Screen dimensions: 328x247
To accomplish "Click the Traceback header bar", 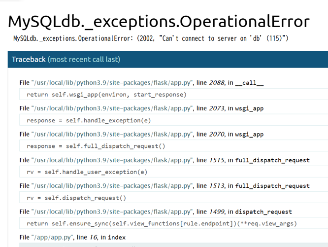I will (x=168, y=60).
